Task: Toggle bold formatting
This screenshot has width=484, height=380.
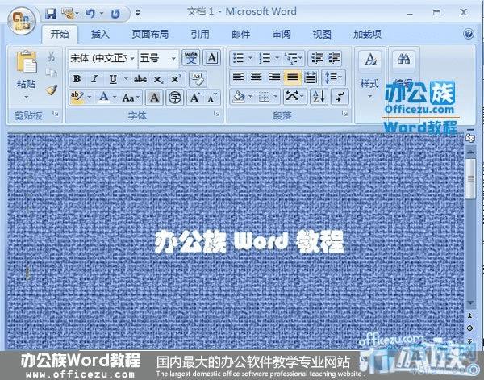Action: pyautogui.click(x=77, y=79)
